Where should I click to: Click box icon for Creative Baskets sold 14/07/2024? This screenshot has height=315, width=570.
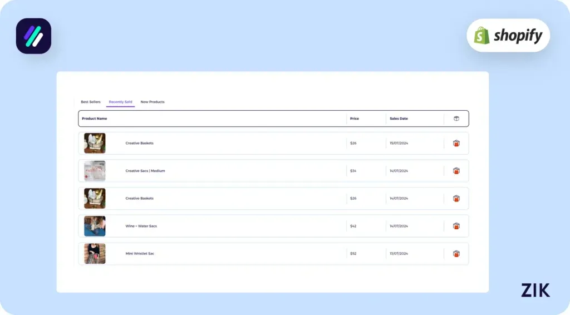coord(456,199)
